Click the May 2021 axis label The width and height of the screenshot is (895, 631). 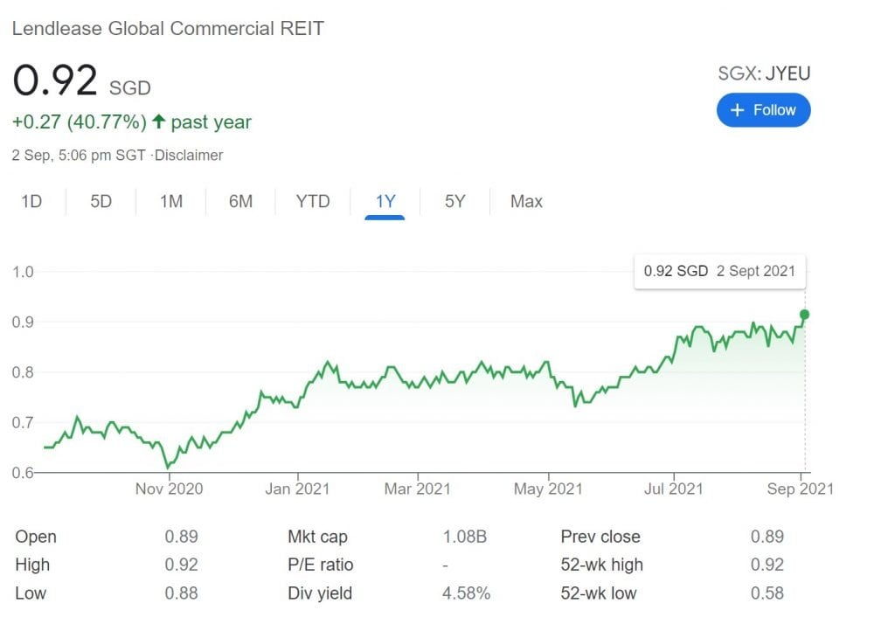[x=548, y=489]
